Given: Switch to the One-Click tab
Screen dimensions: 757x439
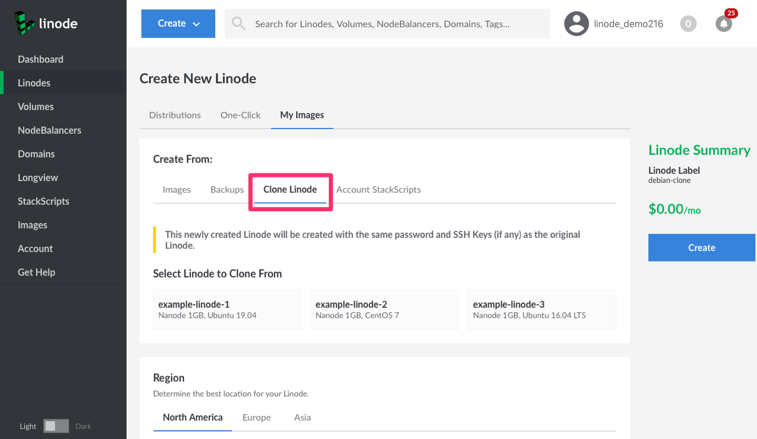Looking at the screenshot, I should 240,115.
